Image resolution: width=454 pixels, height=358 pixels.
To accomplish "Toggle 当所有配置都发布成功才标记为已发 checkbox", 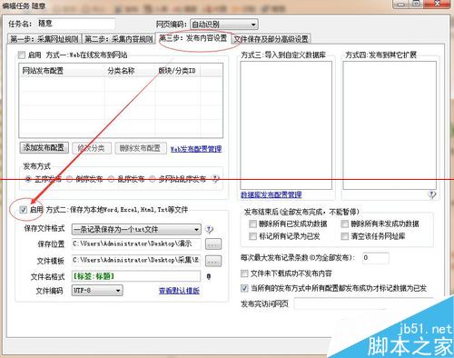I will (244, 288).
